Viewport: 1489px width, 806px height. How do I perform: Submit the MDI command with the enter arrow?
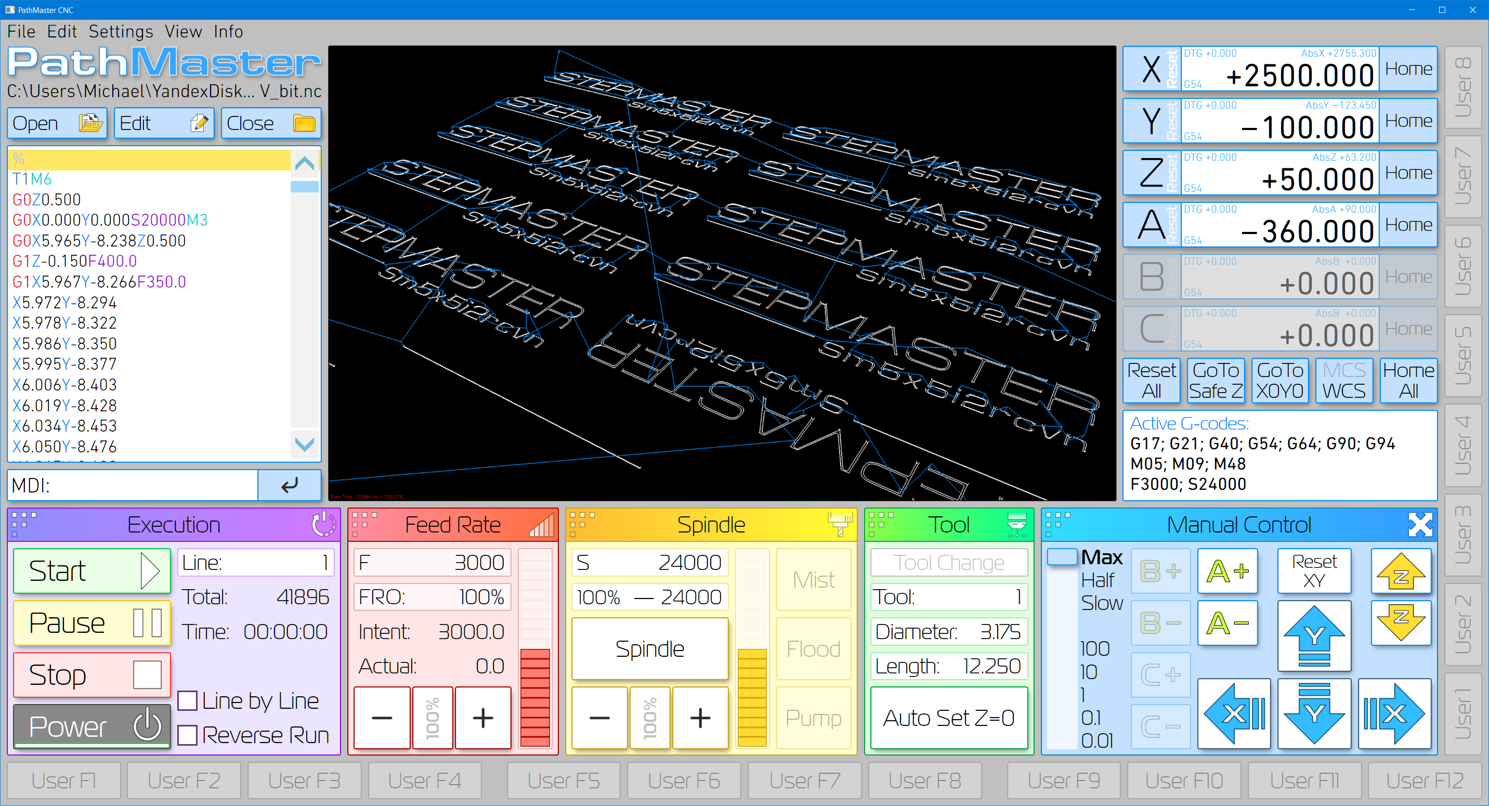[289, 485]
